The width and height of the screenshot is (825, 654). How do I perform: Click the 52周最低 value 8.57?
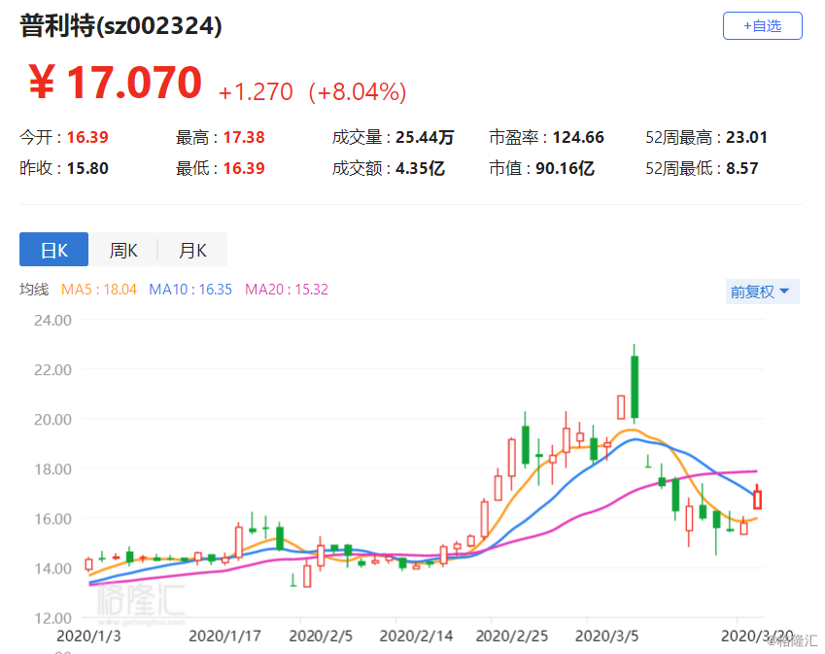(741, 168)
